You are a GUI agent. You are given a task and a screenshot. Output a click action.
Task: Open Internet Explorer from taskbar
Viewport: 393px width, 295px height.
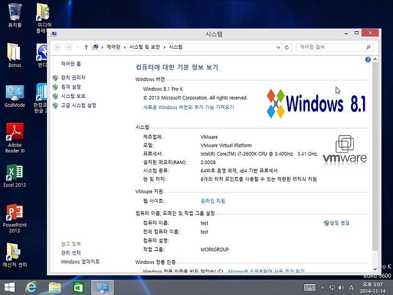(31, 287)
